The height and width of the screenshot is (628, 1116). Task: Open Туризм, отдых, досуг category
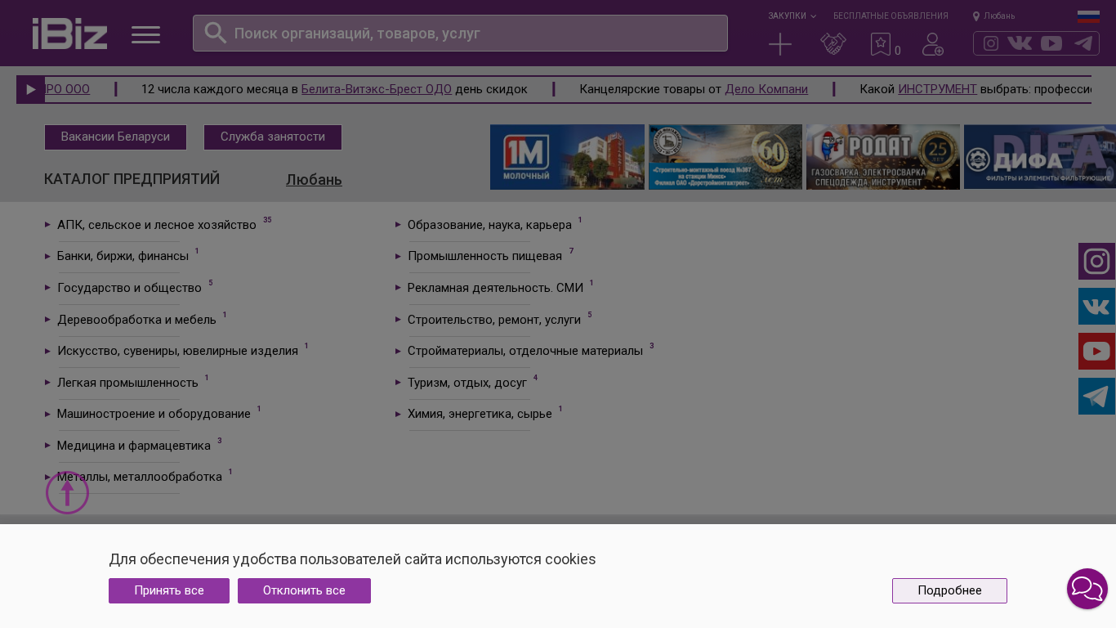pos(467,383)
